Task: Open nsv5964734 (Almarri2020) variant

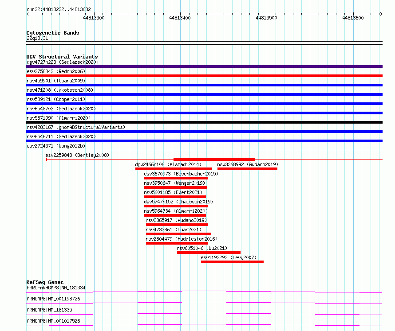Action: click(176, 211)
